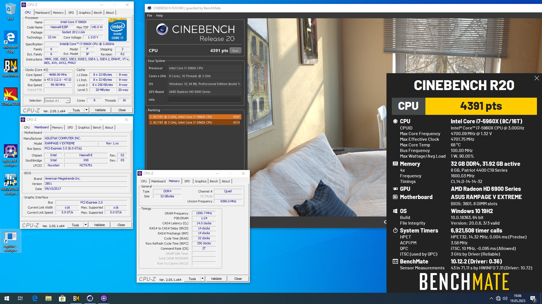Open Microsoft Store from the taskbar

[62, 298]
